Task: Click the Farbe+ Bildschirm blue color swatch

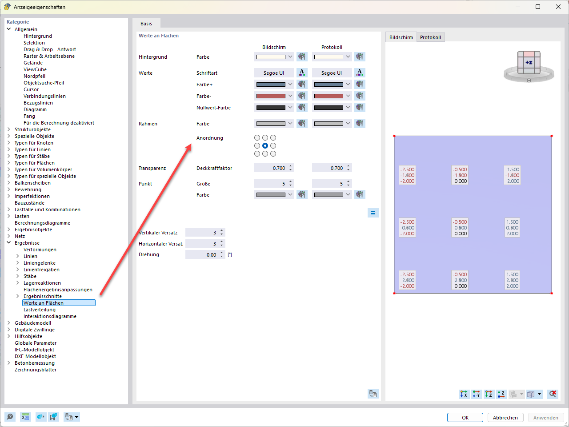Action: point(271,84)
